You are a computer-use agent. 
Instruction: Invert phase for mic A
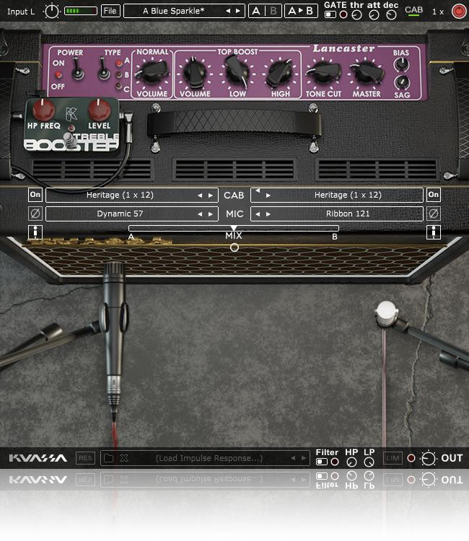(35, 214)
